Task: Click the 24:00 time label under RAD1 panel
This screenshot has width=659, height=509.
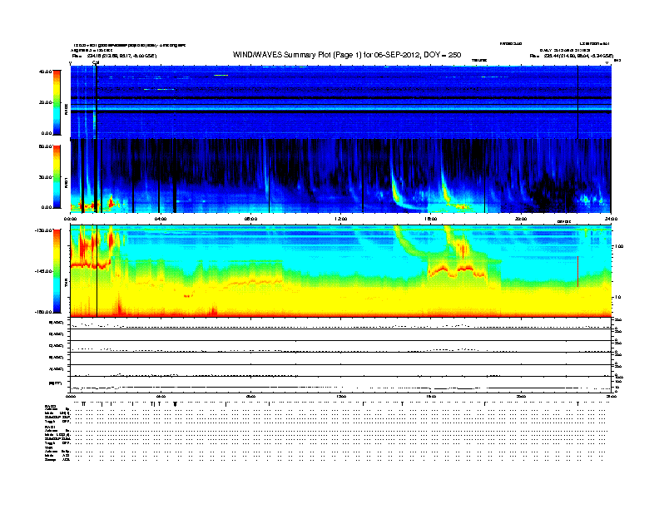Action: pos(611,219)
